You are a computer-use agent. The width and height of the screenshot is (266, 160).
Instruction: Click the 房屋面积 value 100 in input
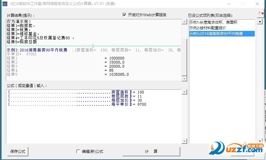[x=141, y=92]
